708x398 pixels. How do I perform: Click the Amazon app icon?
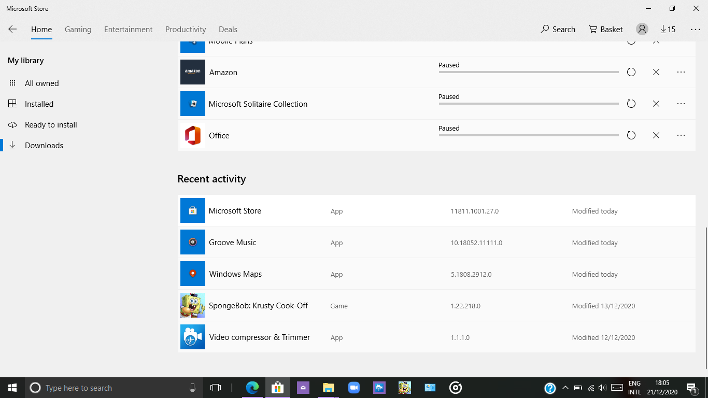(193, 72)
